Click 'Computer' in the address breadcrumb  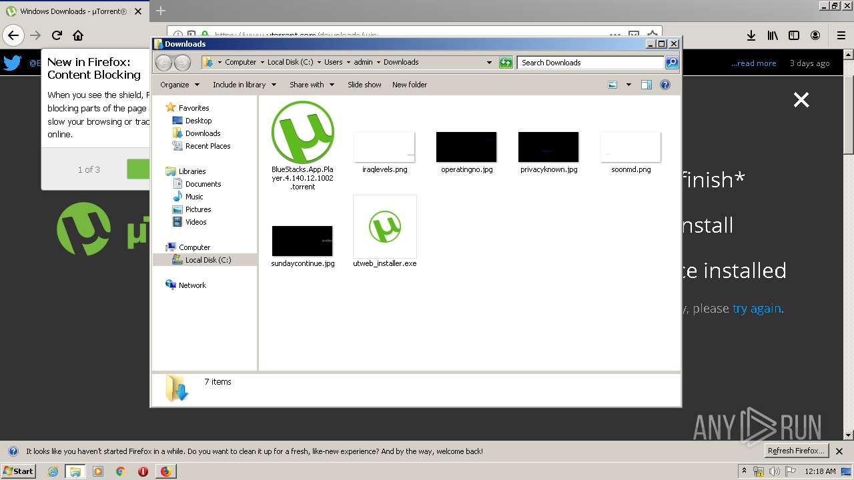[x=240, y=62]
